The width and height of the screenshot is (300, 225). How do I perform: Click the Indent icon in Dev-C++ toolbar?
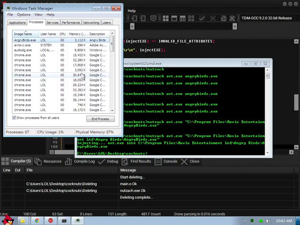pos(134,18)
